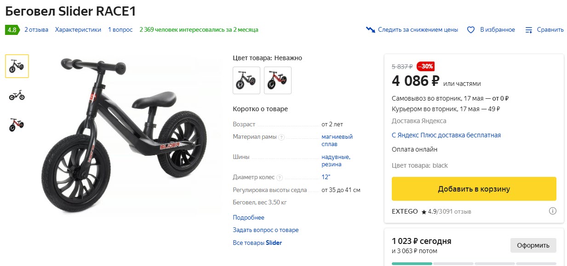Select the black bike color option
Image resolution: width=567 pixels, height=266 pixels.
(x=246, y=80)
